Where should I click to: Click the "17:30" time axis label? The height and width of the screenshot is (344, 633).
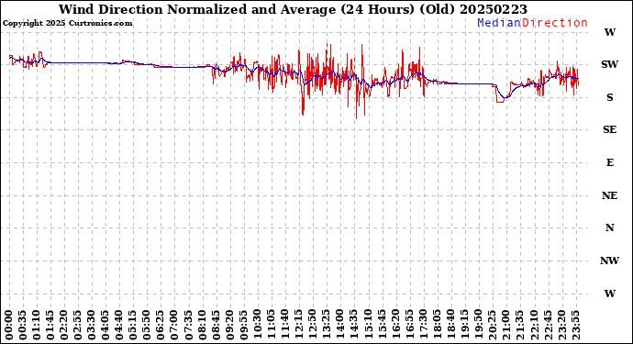pyautogui.click(x=424, y=325)
